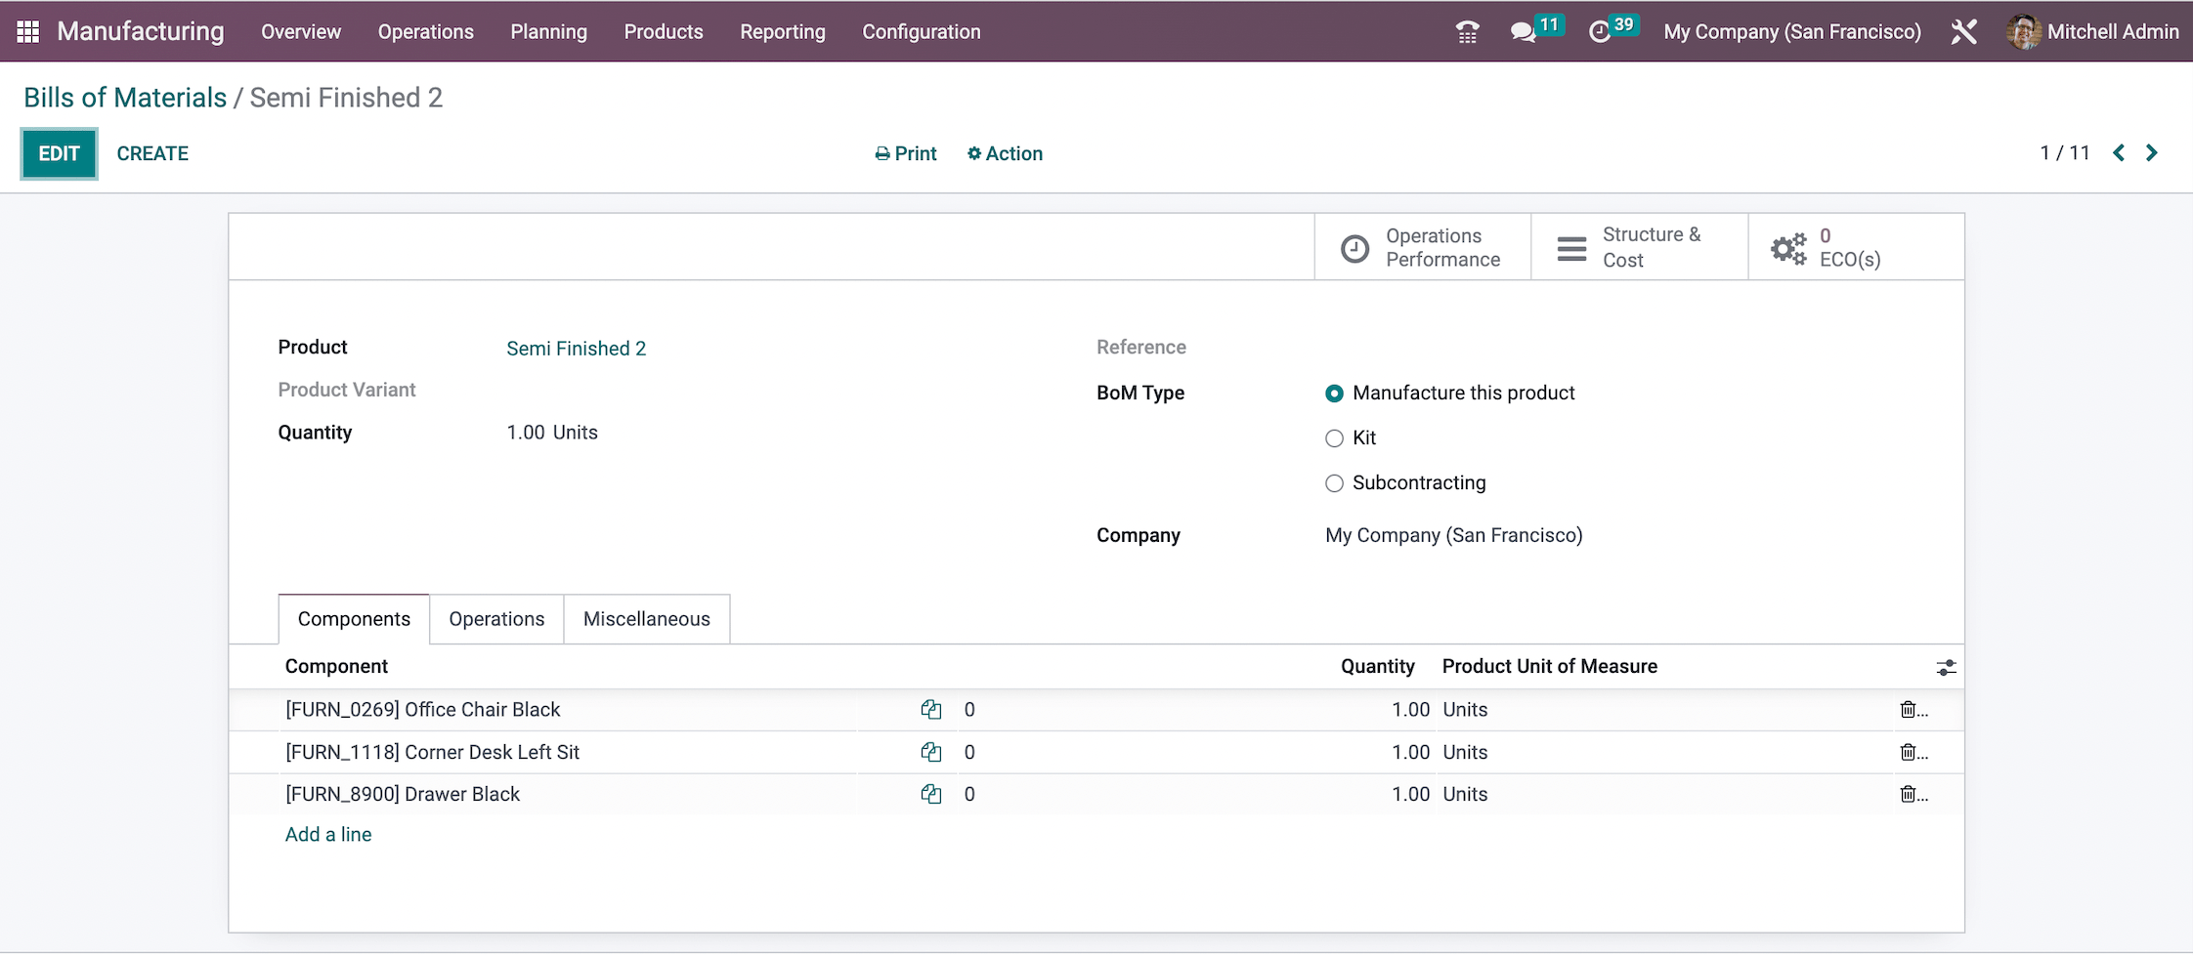Delete the Corner Desk Left Sit row
This screenshot has height=955, width=2193.
coord(1909,752)
